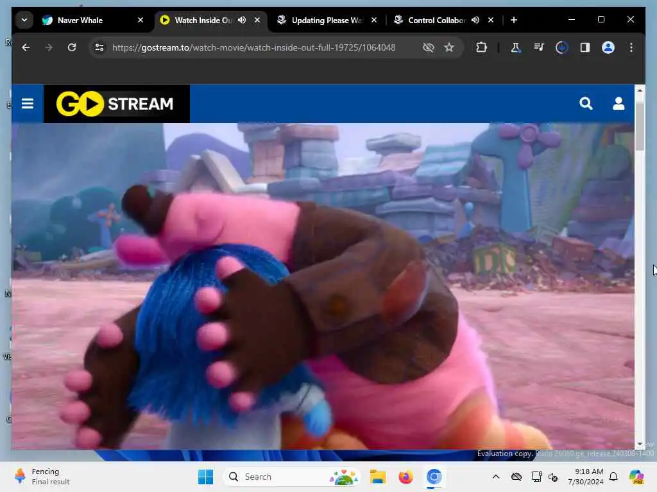Click the Chromium browser taskbar icon

(434, 477)
